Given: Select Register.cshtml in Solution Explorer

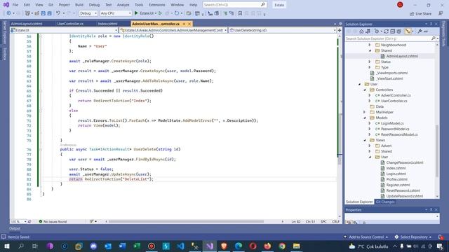Looking at the screenshot, I should 398,185.
